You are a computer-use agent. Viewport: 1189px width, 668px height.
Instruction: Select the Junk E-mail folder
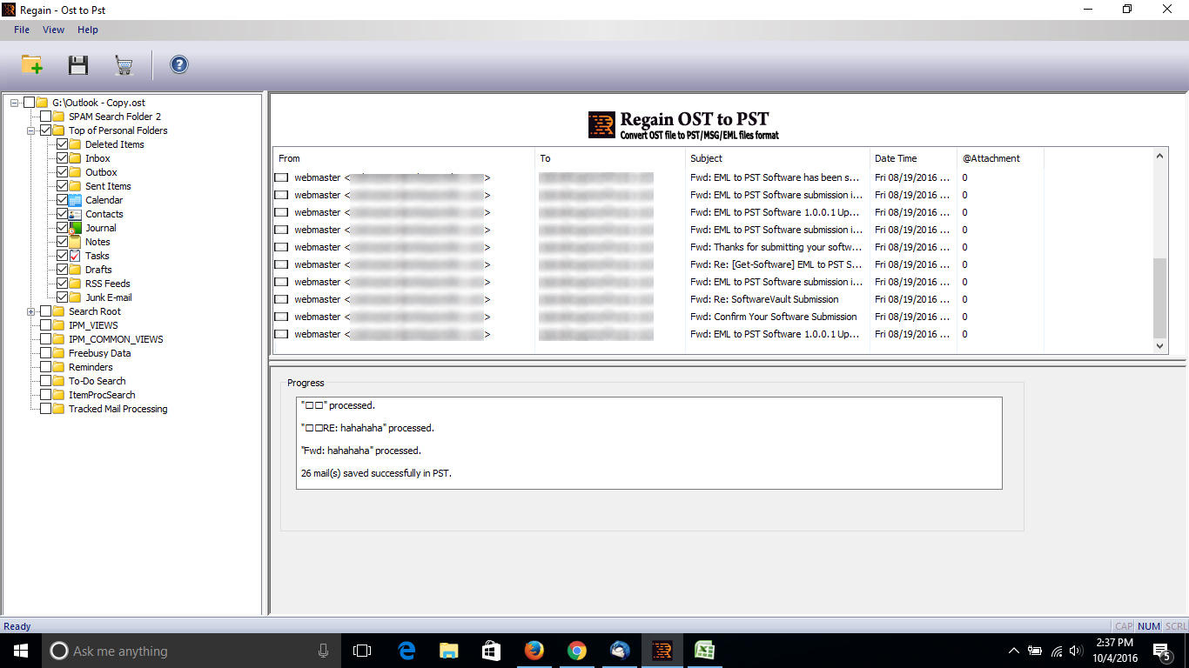click(x=109, y=297)
